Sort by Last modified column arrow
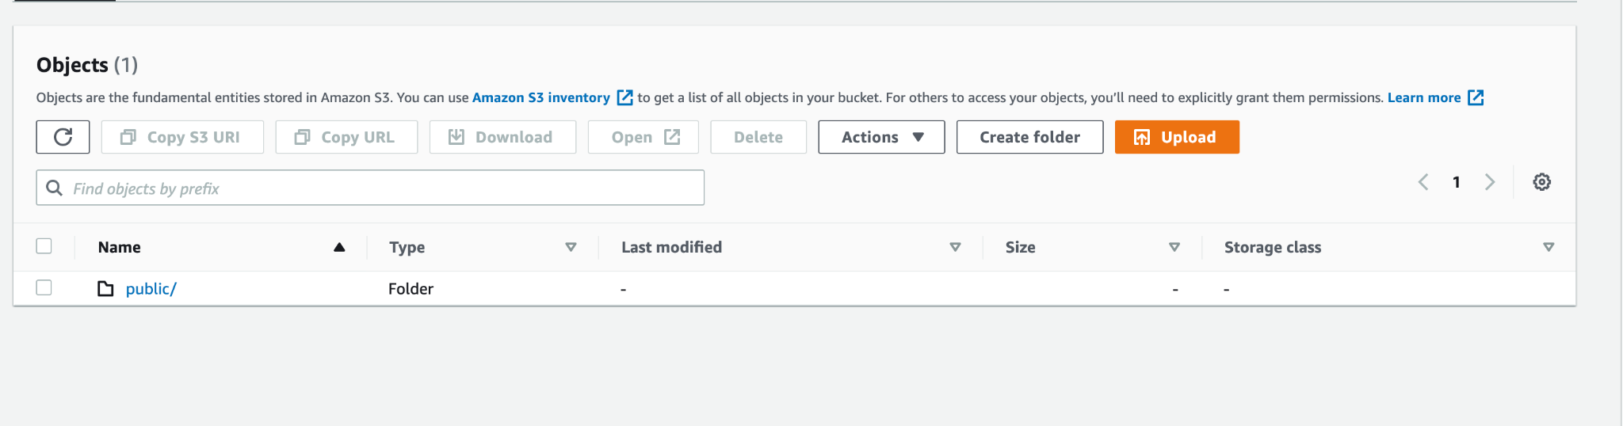Screen dimensions: 1623x426 pos(955,247)
